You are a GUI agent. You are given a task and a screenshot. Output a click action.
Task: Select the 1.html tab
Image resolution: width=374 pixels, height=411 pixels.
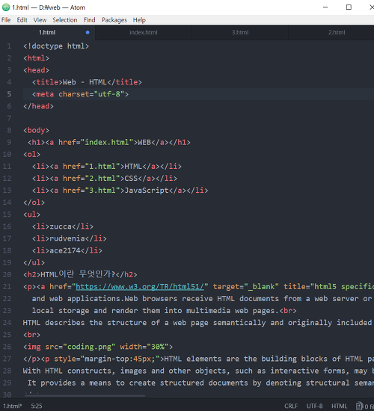pyautogui.click(x=47, y=32)
